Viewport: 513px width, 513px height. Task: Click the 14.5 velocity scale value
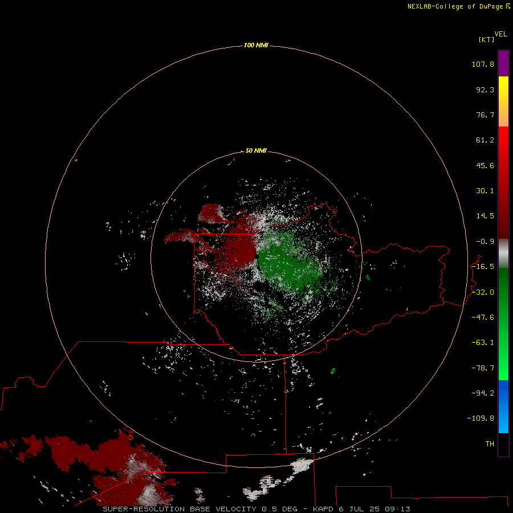click(485, 216)
